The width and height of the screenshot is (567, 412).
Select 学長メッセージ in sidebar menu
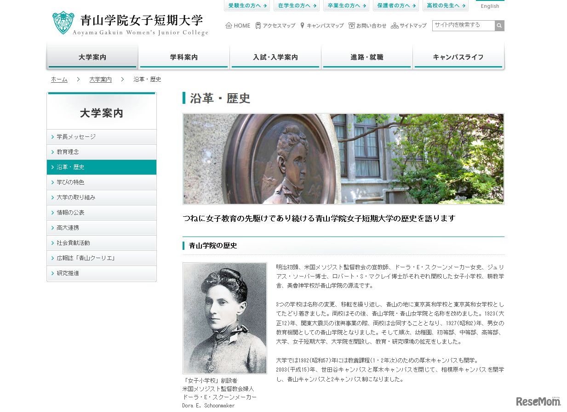click(x=102, y=137)
